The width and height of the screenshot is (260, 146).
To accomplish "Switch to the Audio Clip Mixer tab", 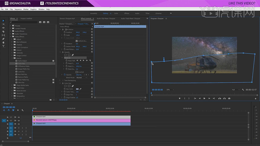I will click(106, 19).
